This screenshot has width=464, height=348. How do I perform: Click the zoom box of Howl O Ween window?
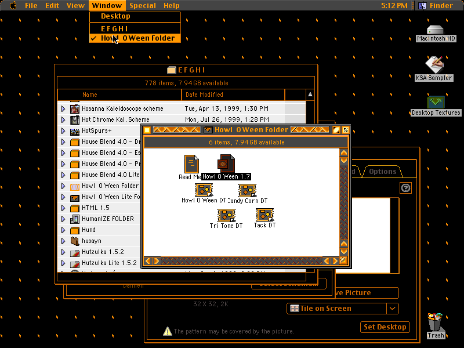[x=336, y=130]
